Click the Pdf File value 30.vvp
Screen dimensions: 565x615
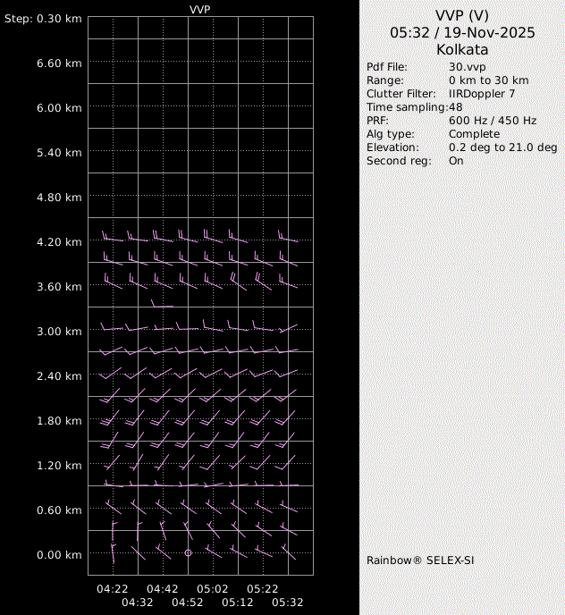coord(467,67)
